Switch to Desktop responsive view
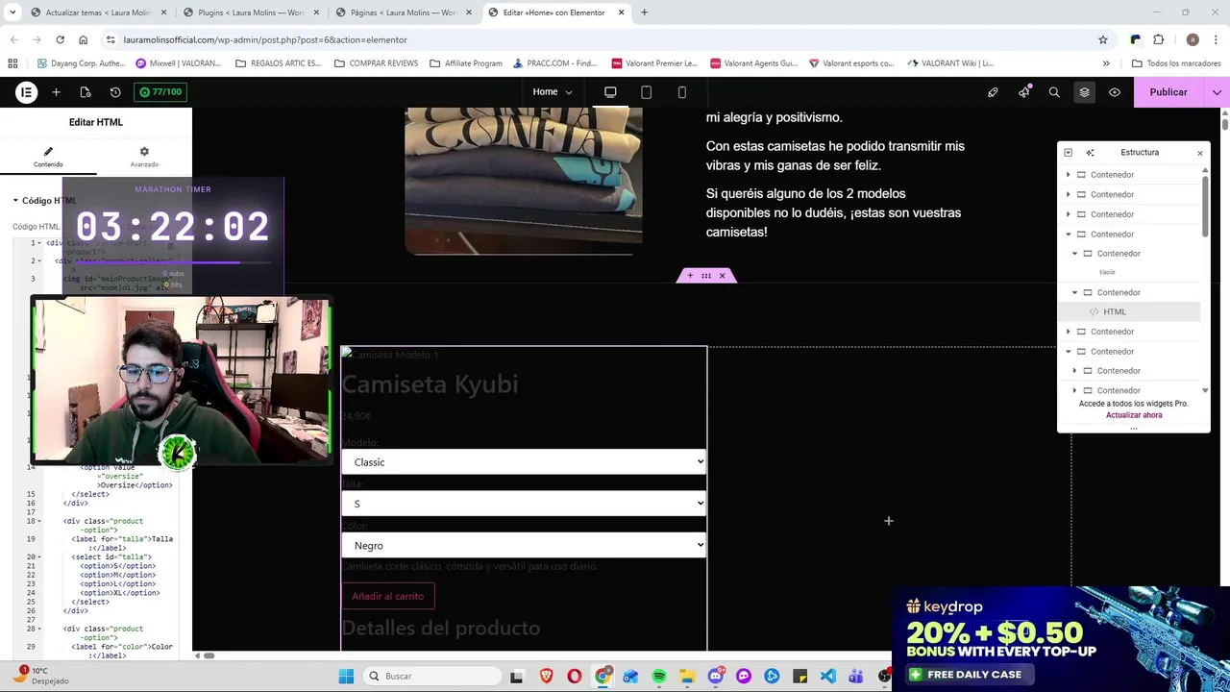 pyautogui.click(x=610, y=92)
